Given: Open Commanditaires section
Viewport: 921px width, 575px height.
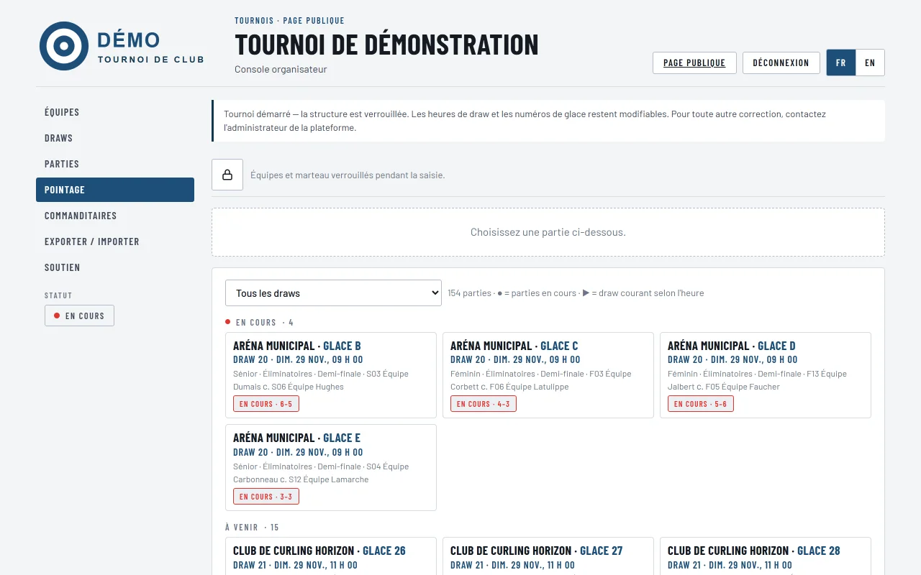Looking at the screenshot, I should pos(115,216).
